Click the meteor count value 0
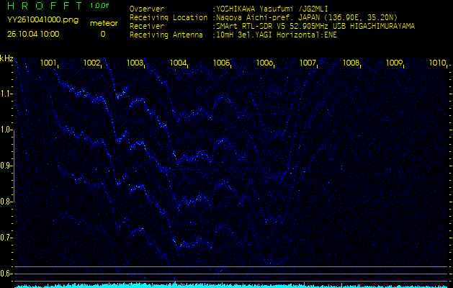Screen dimensions: 453x288 [x=102, y=34]
